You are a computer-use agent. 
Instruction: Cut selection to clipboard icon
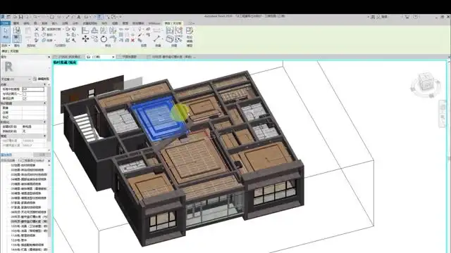pyautogui.click(x=37, y=30)
